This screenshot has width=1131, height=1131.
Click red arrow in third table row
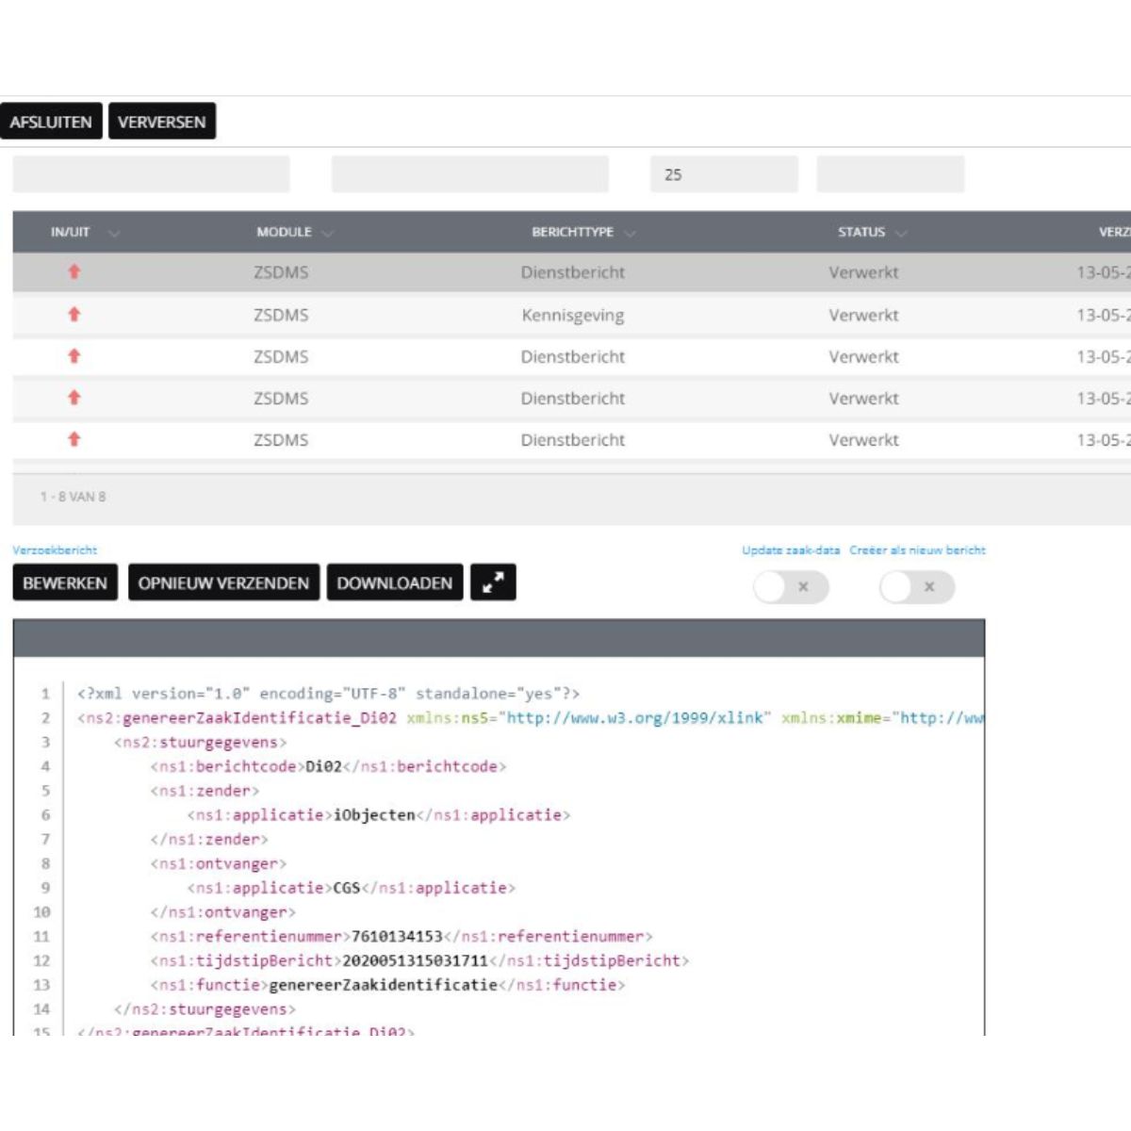tap(74, 356)
